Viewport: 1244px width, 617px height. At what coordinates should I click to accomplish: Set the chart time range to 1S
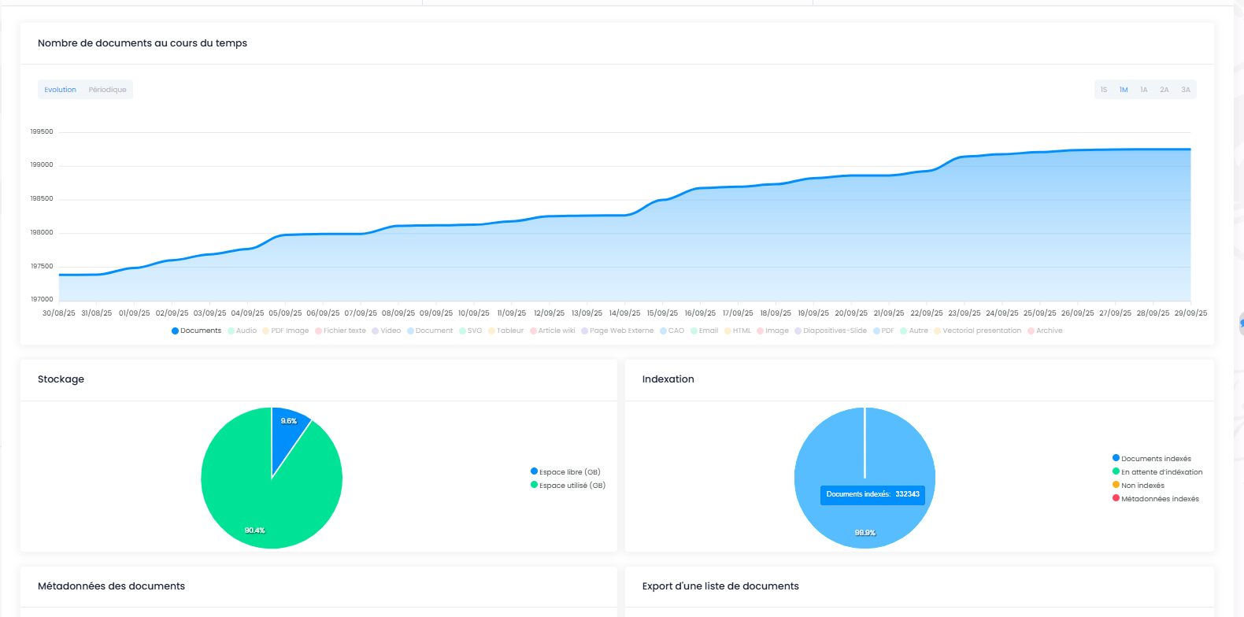point(1104,90)
